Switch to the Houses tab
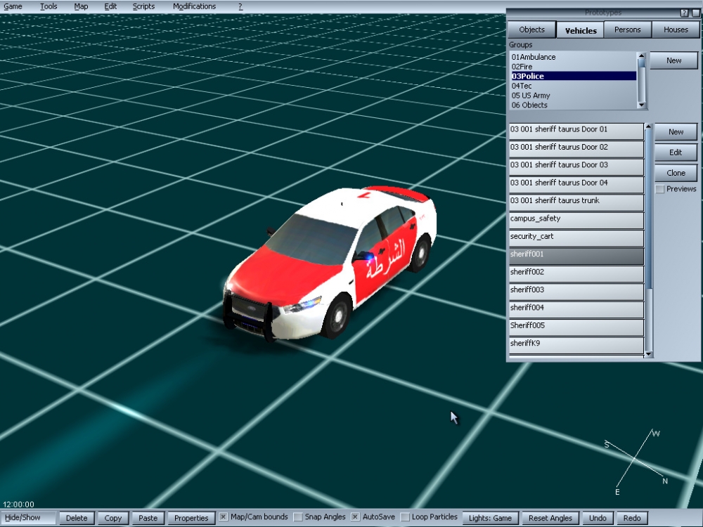 (x=676, y=30)
